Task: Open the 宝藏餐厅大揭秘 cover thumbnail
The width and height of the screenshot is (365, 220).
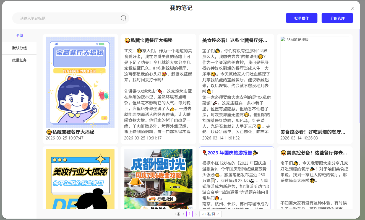Action: [x=80, y=82]
